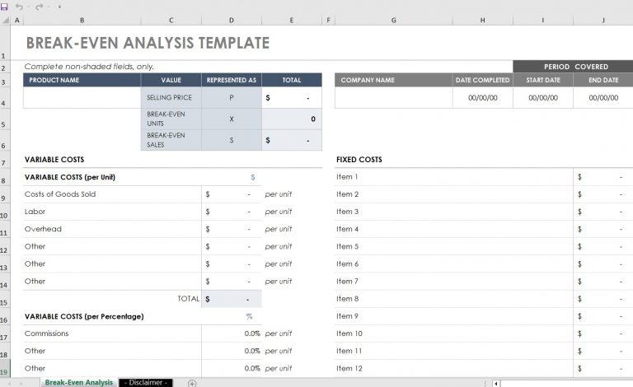The width and height of the screenshot is (633, 387).
Task: Click the End Date 00/00/00 cell
Action: coord(603,97)
